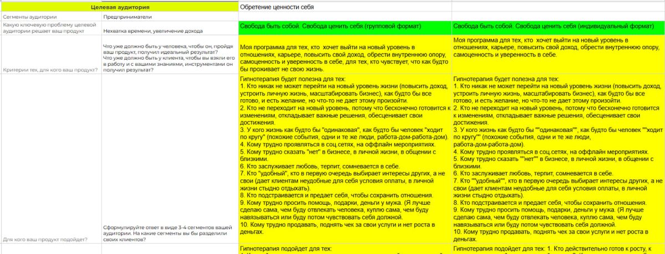Click the 'Предприниматели' cell
Viewport: 665px width, 254px height.
point(170,17)
